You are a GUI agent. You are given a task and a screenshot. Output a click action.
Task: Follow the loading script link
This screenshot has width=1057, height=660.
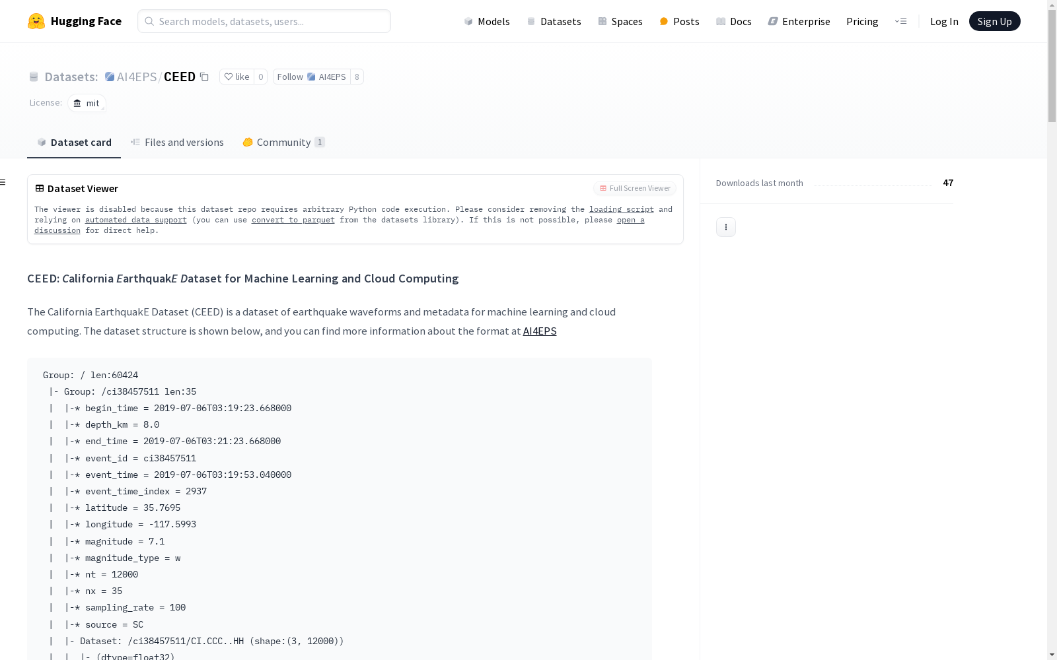coord(622,209)
